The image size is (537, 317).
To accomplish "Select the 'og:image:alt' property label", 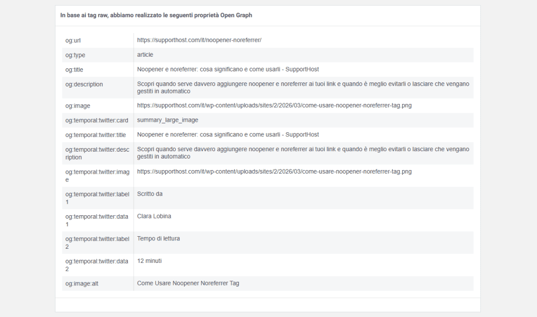I will pyautogui.click(x=82, y=284).
